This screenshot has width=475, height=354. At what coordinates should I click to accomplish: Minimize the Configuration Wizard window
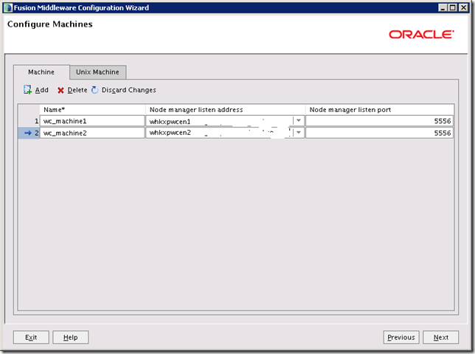click(x=443, y=7)
